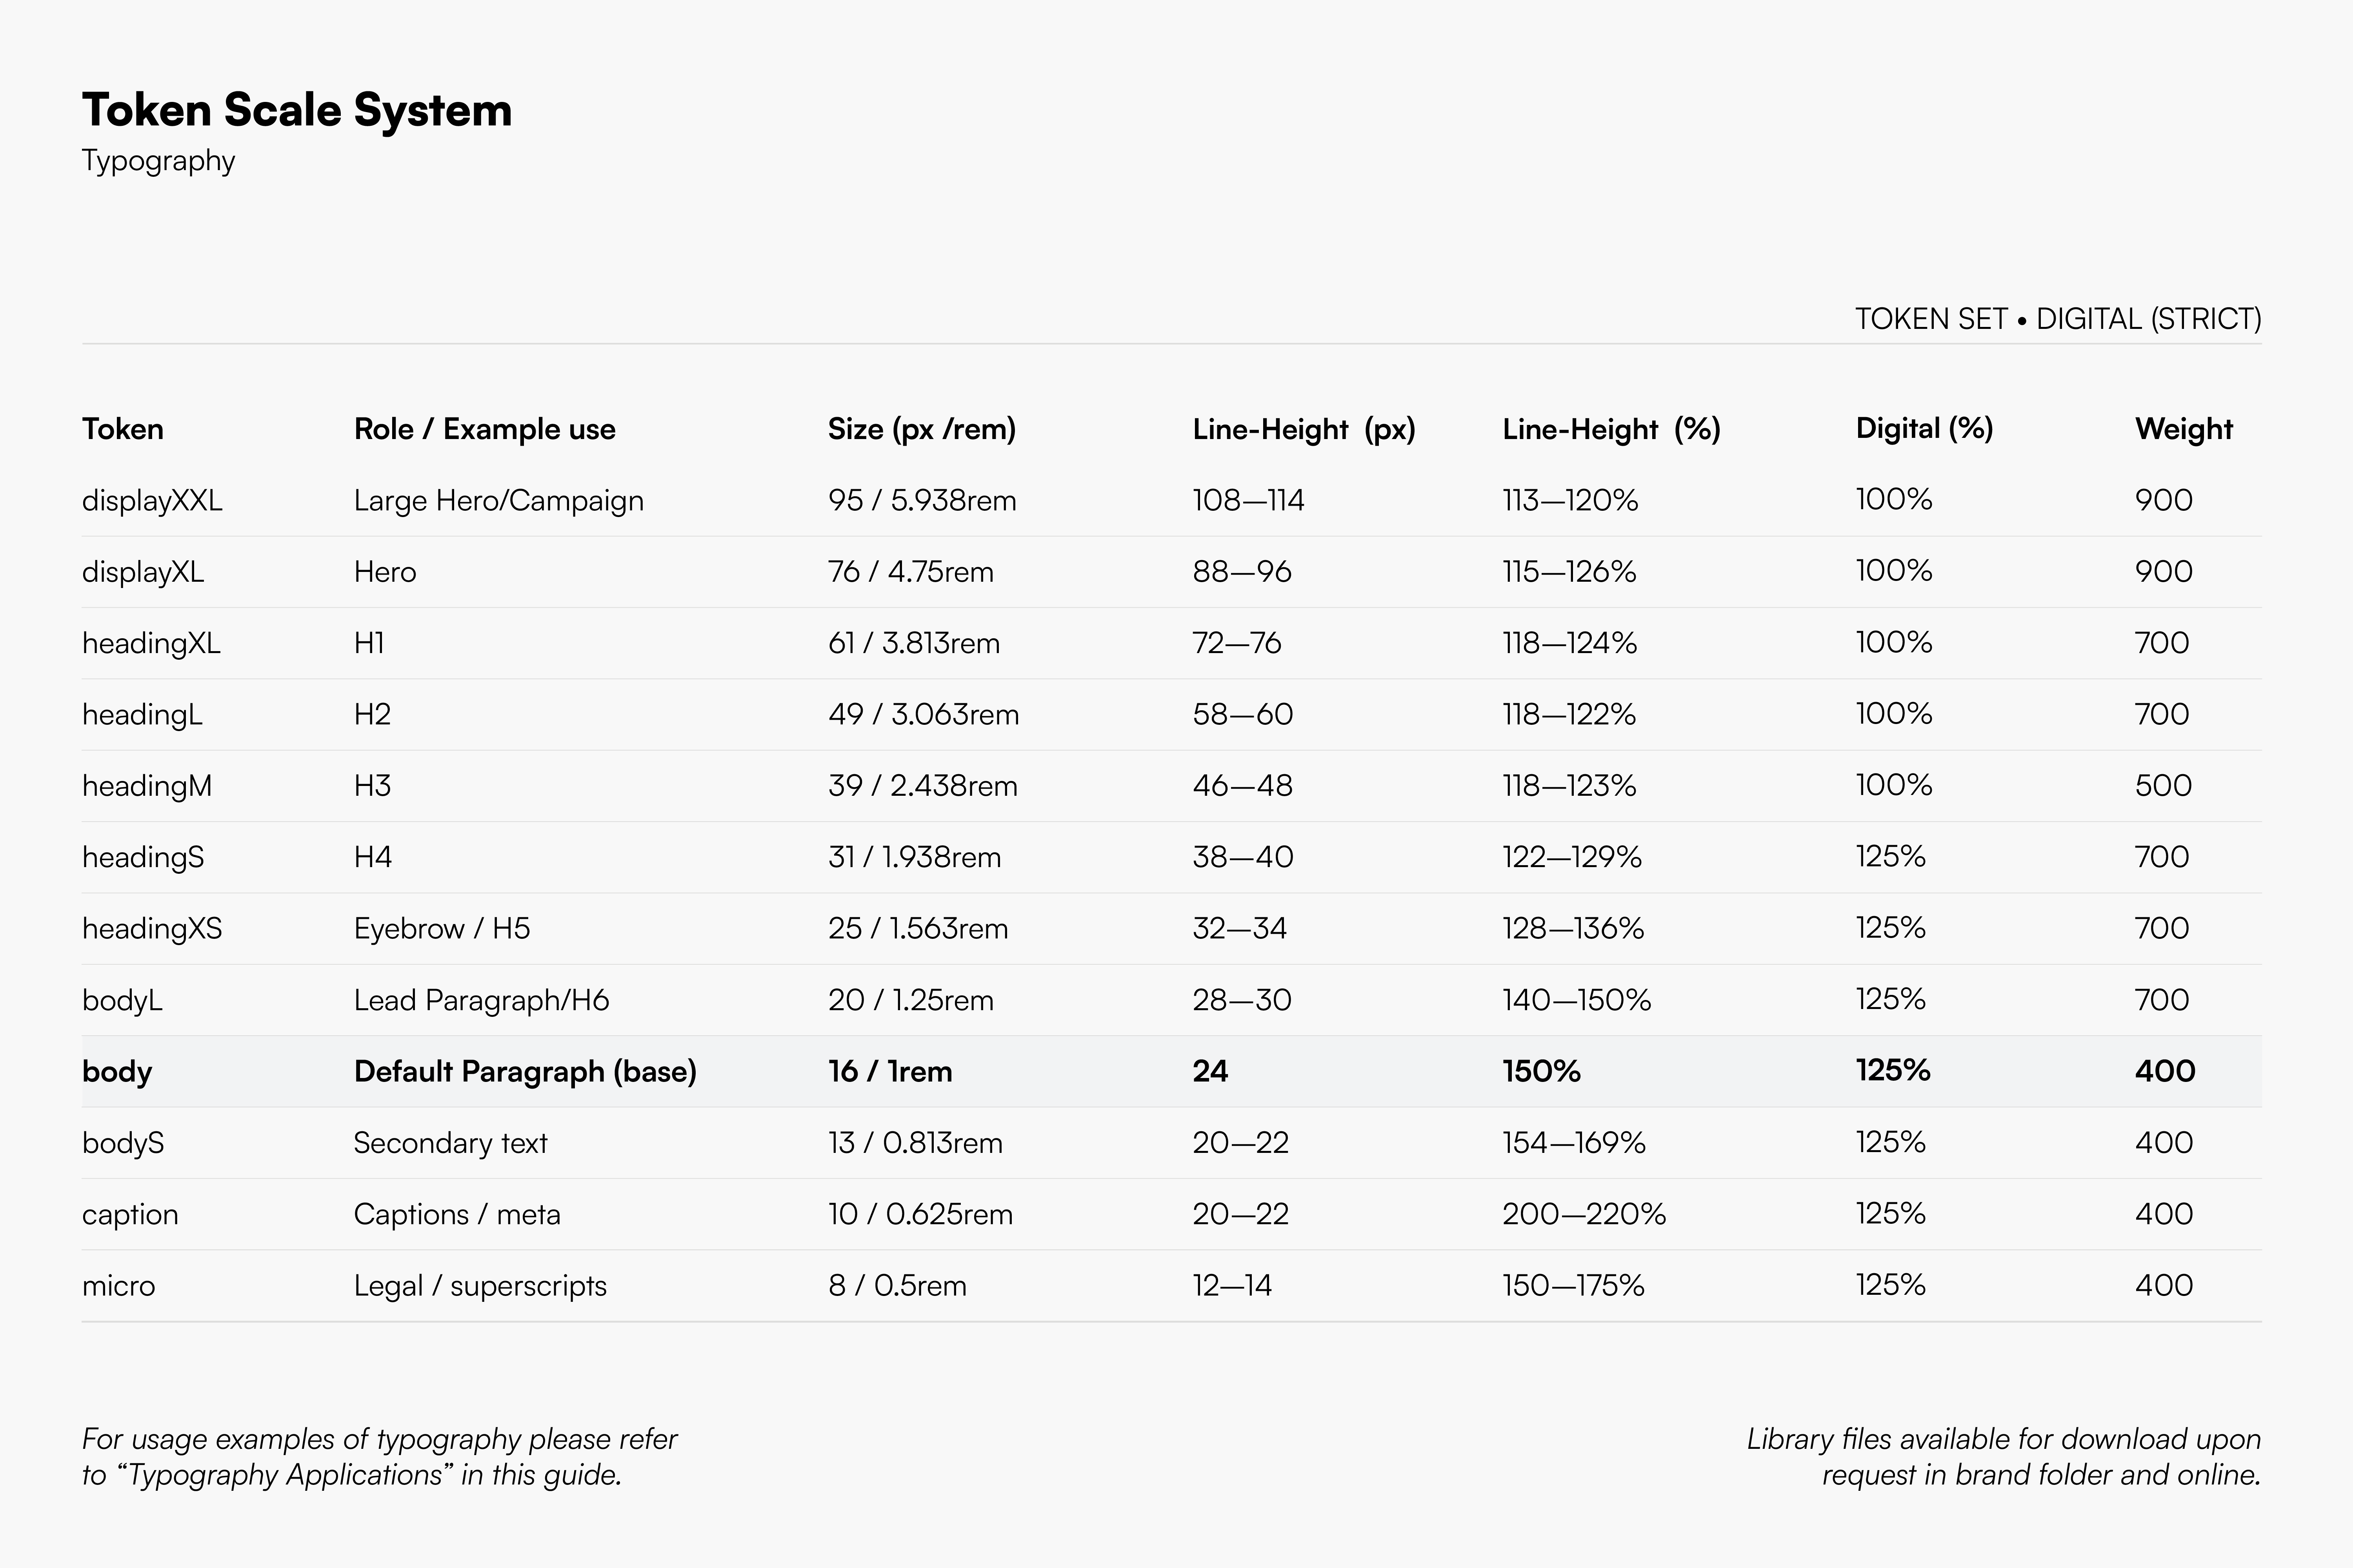Click the 76 / 4.75rem size value
The width and height of the screenshot is (2353, 1568).
tap(910, 572)
